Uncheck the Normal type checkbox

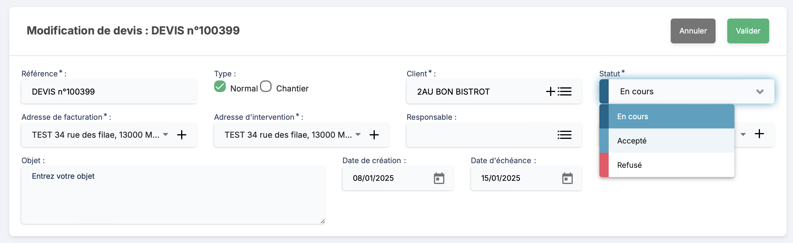(x=220, y=86)
